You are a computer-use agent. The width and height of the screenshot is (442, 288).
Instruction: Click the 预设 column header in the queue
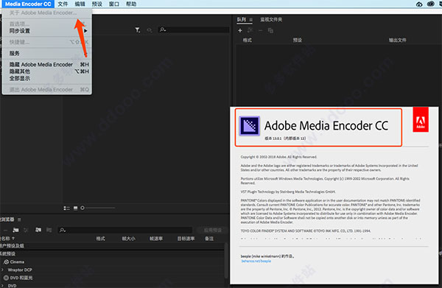click(x=298, y=40)
